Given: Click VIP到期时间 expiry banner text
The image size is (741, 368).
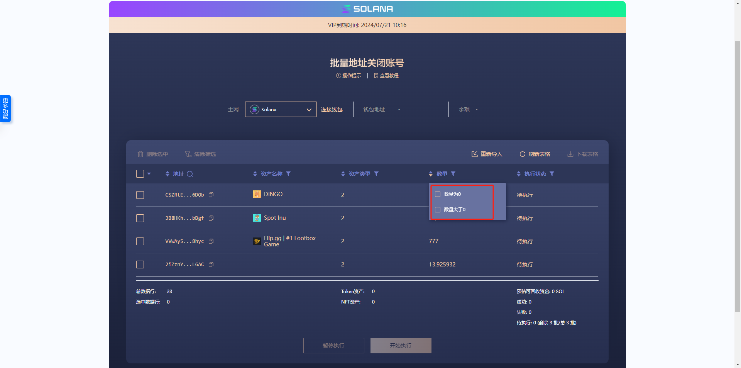Looking at the screenshot, I should (367, 25).
